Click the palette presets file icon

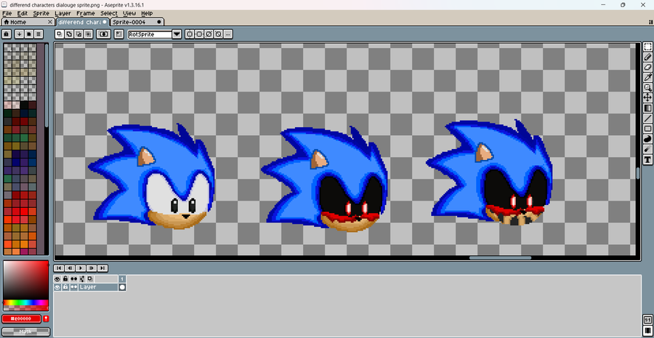pyautogui.click(x=29, y=34)
